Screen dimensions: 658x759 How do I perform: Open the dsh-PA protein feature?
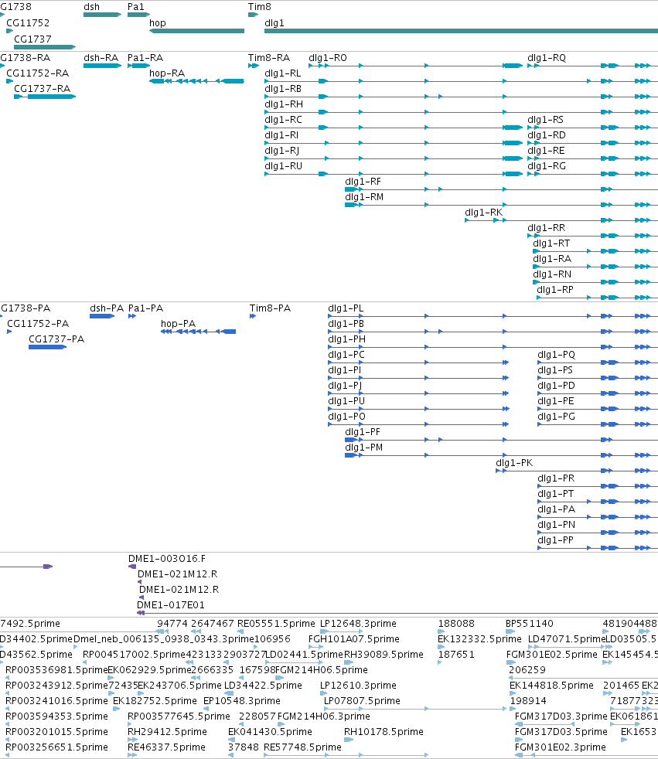tap(102, 316)
